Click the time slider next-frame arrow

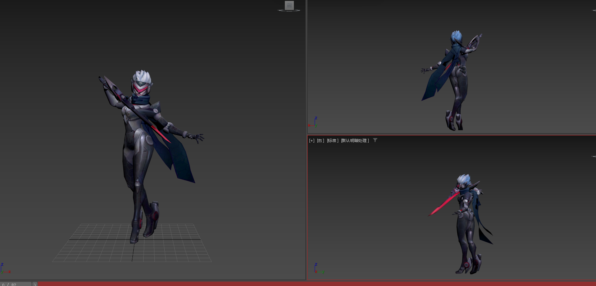[x=35, y=284]
